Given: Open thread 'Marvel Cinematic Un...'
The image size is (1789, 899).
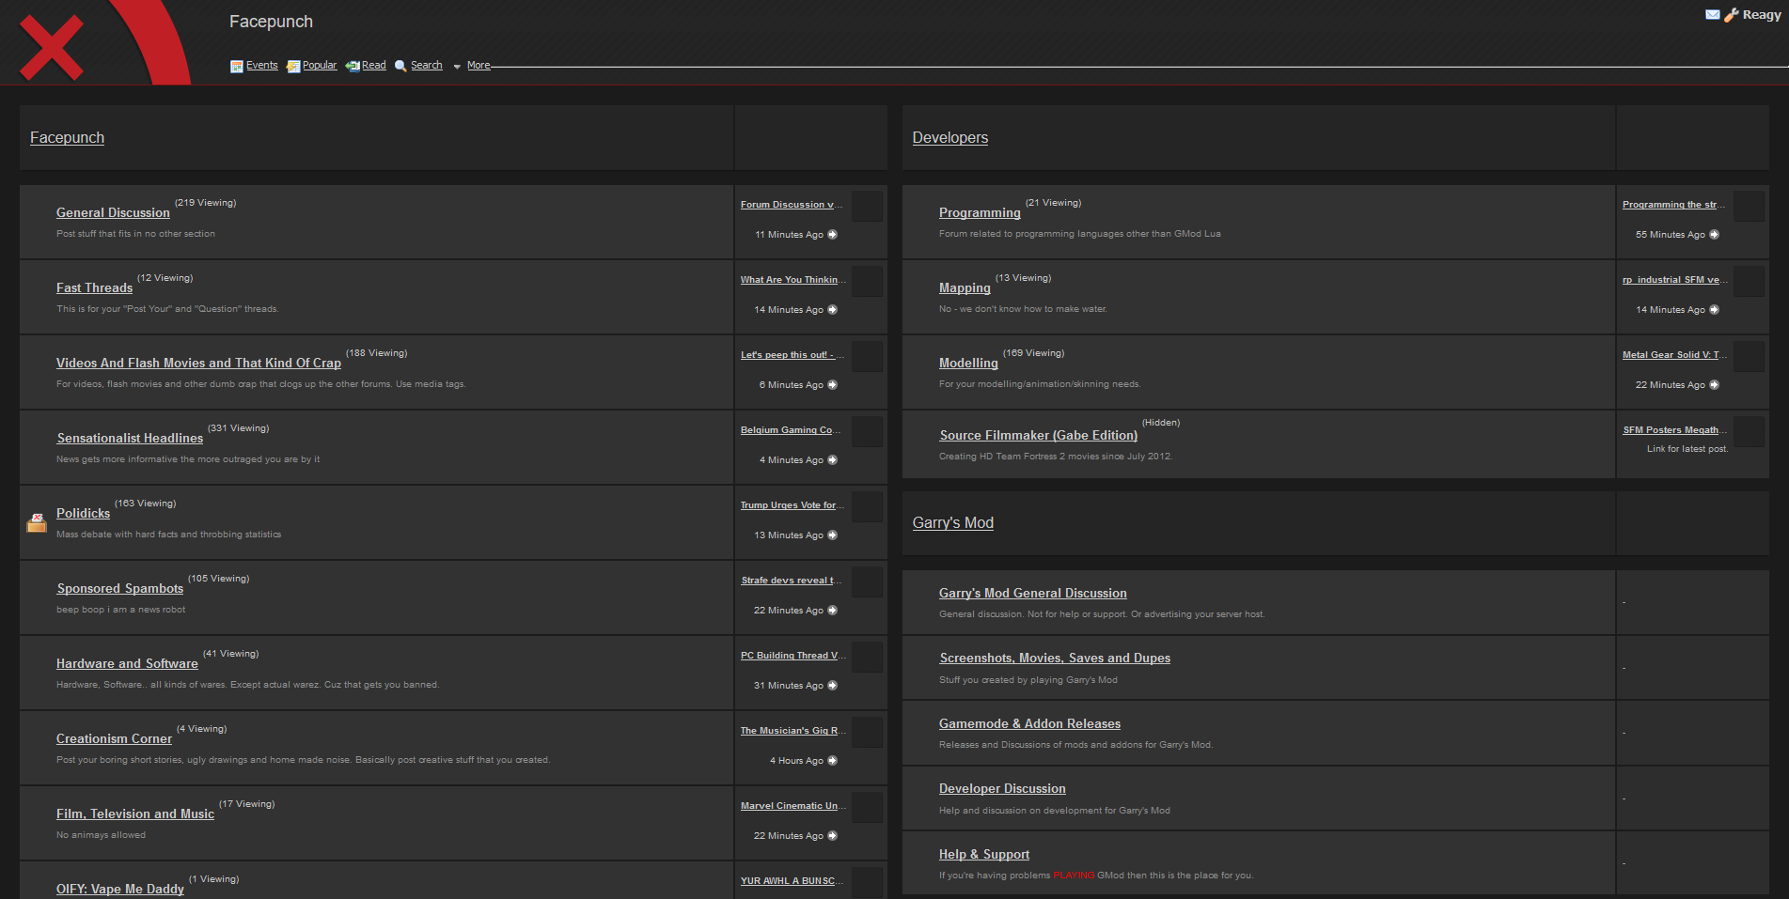Looking at the screenshot, I should pyautogui.click(x=793, y=806).
